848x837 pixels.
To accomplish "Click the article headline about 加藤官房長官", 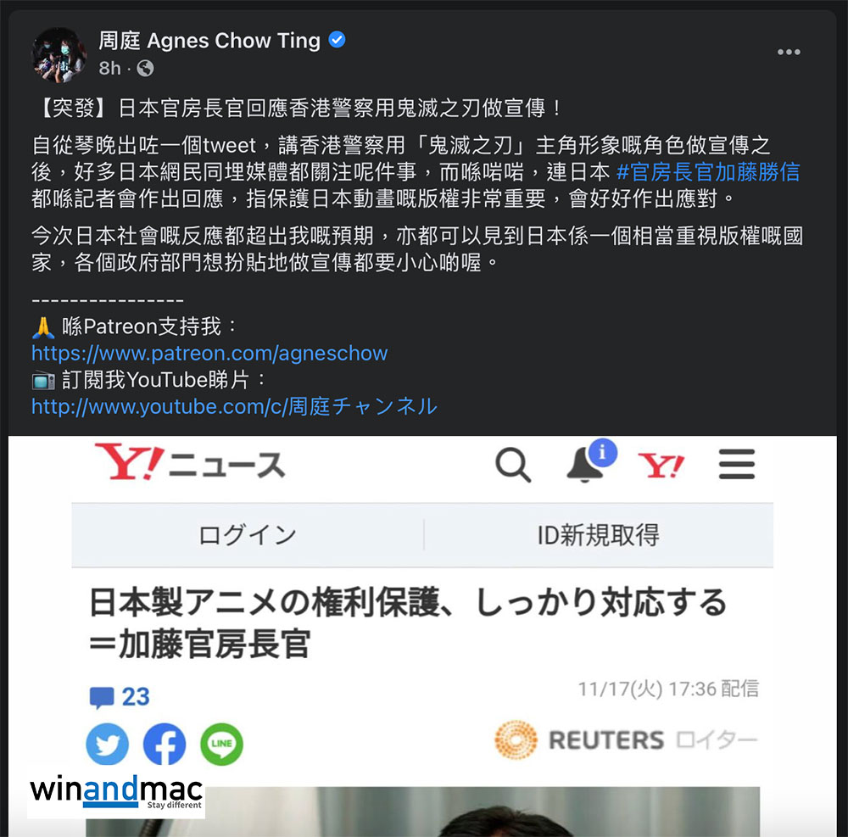I will coord(409,623).
